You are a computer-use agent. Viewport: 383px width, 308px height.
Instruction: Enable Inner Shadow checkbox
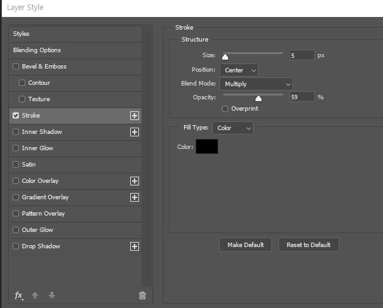pyautogui.click(x=16, y=132)
